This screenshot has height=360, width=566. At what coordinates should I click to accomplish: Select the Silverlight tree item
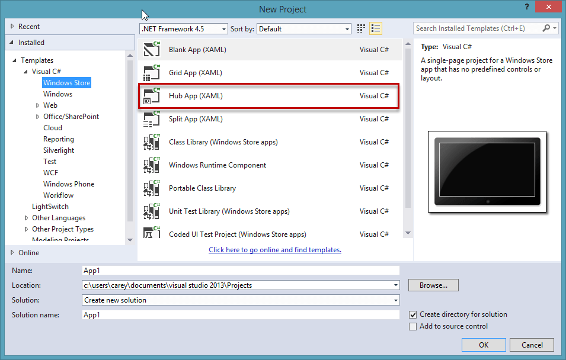[59, 150]
